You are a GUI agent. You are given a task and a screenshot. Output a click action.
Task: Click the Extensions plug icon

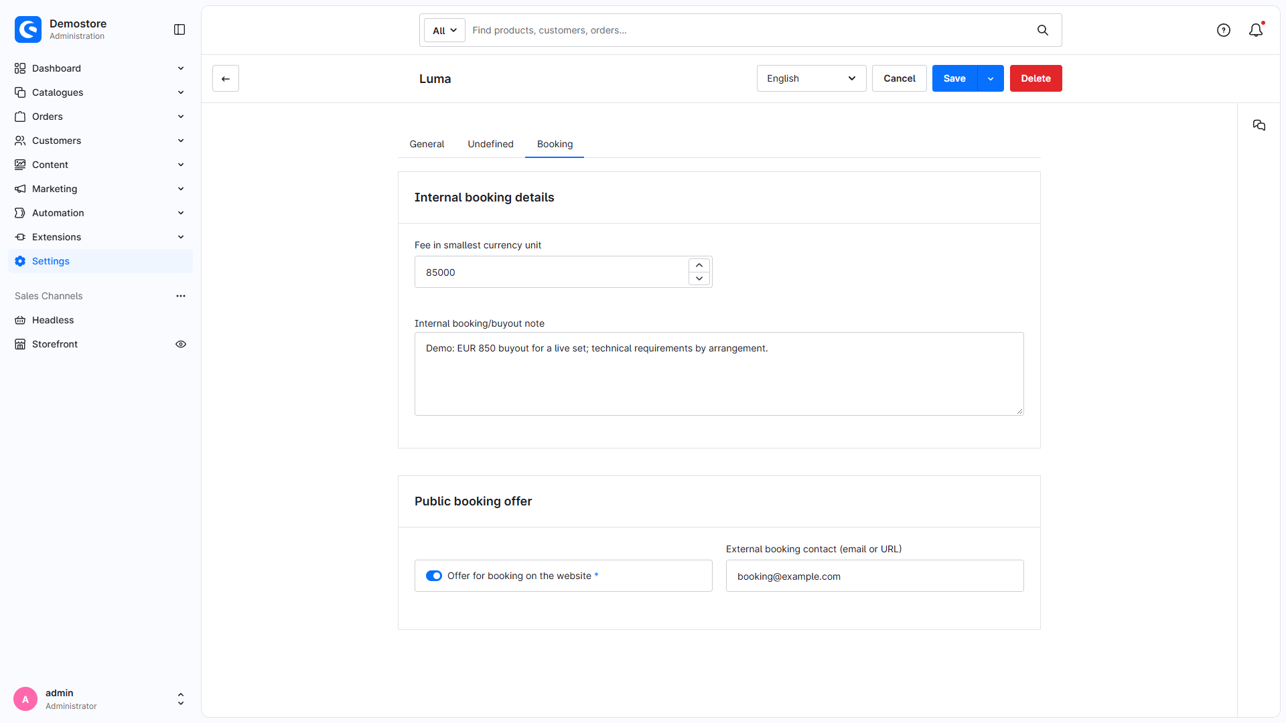[x=20, y=237]
